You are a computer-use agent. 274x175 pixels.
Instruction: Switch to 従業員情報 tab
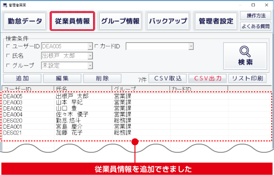click(x=72, y=21)
